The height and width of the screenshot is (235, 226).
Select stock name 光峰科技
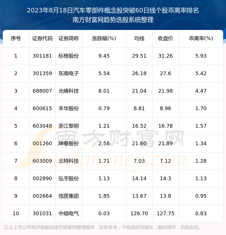[69, 91]
